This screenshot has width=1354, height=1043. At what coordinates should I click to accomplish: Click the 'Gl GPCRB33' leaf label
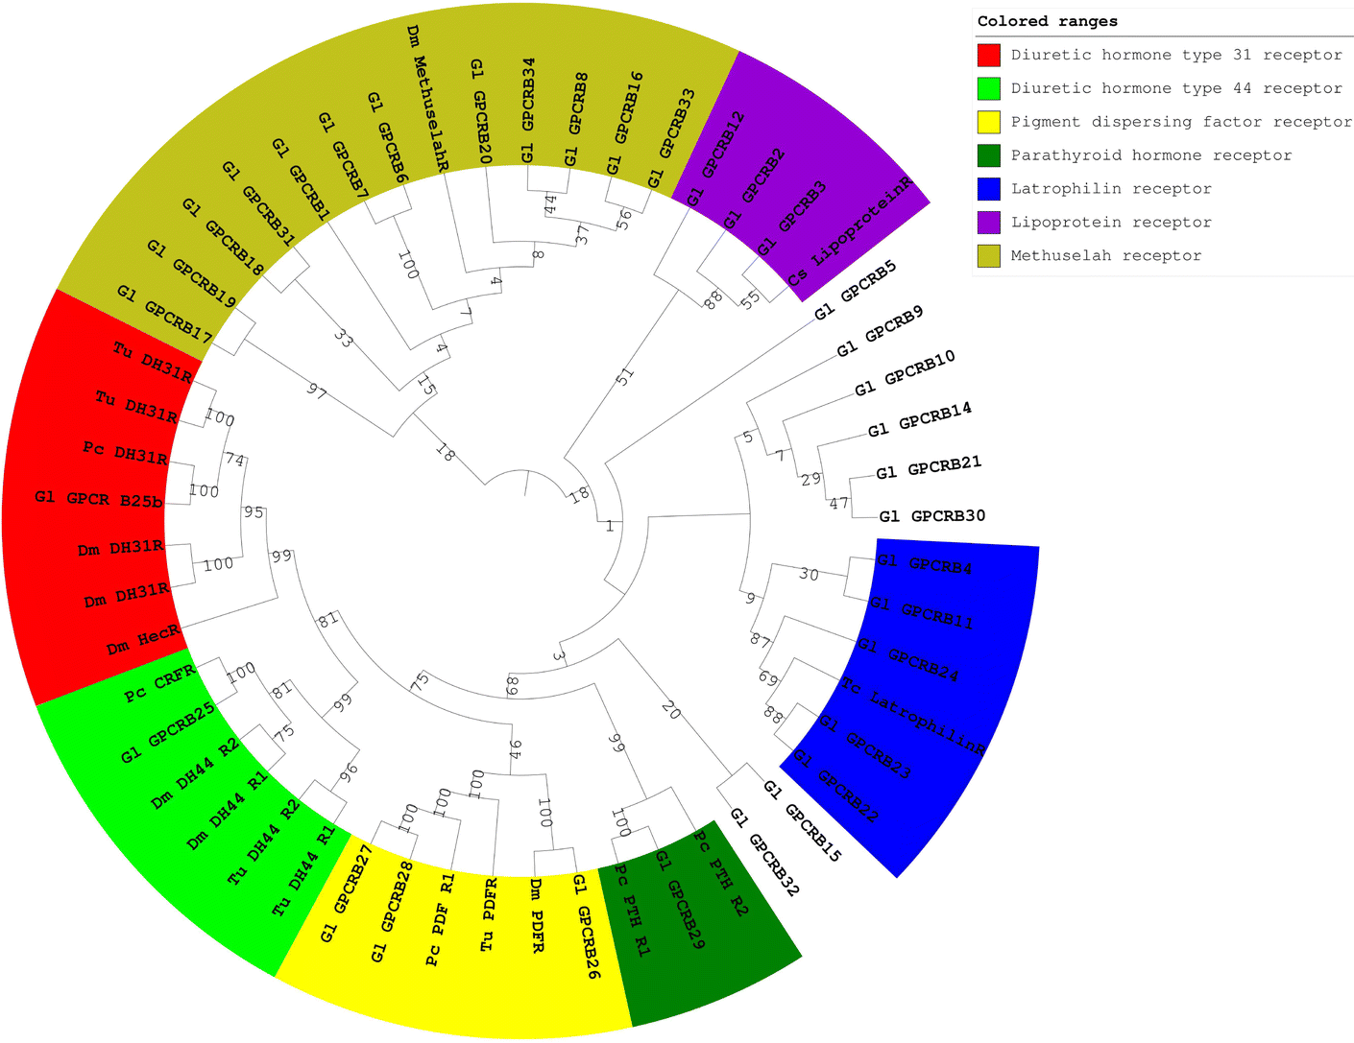coord(669,137)
